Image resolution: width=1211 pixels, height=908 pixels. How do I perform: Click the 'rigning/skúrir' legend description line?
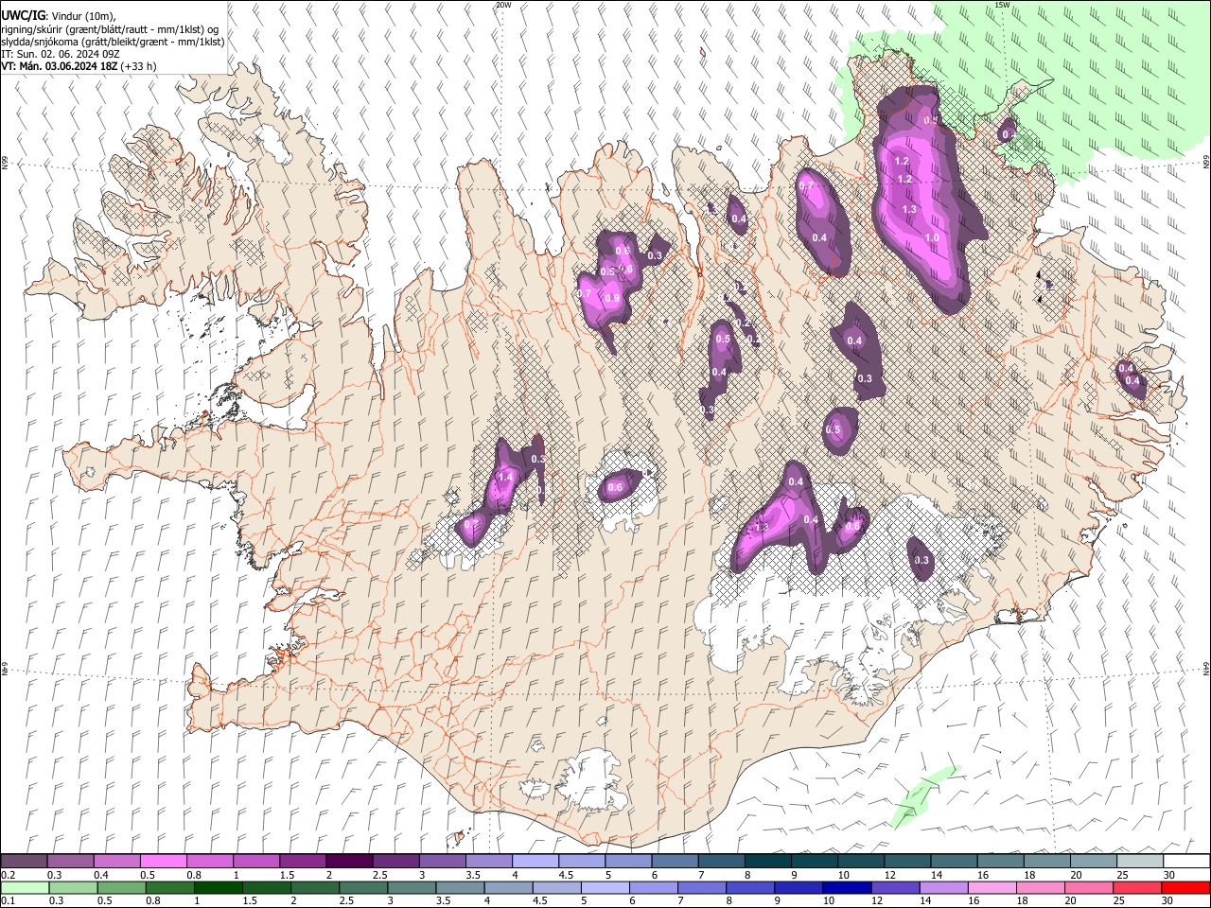(x=110, y=29)
